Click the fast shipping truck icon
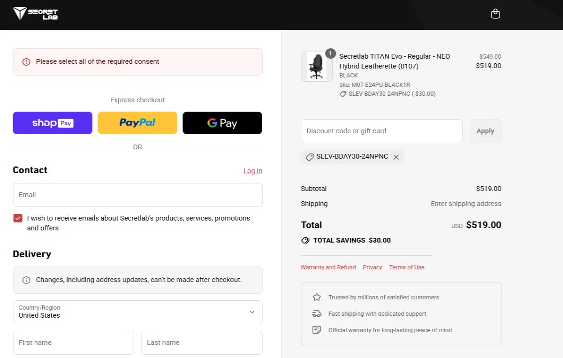Screen dimensions: 563x358 [316, 313]
